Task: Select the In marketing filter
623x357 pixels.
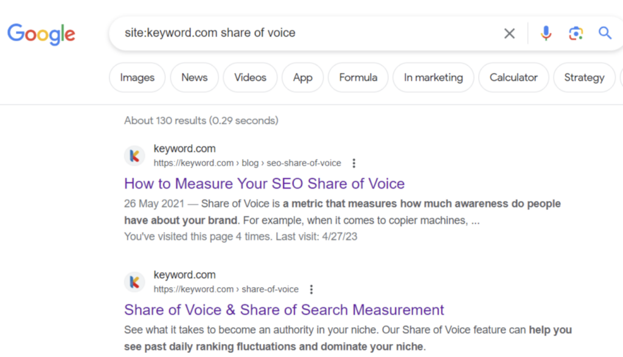Action: pos(433,77)
